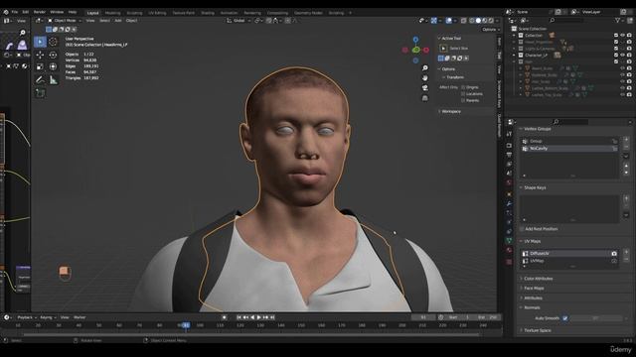
Task: Toggle Add Rest Position checkbox
Action: coord(522,229)
